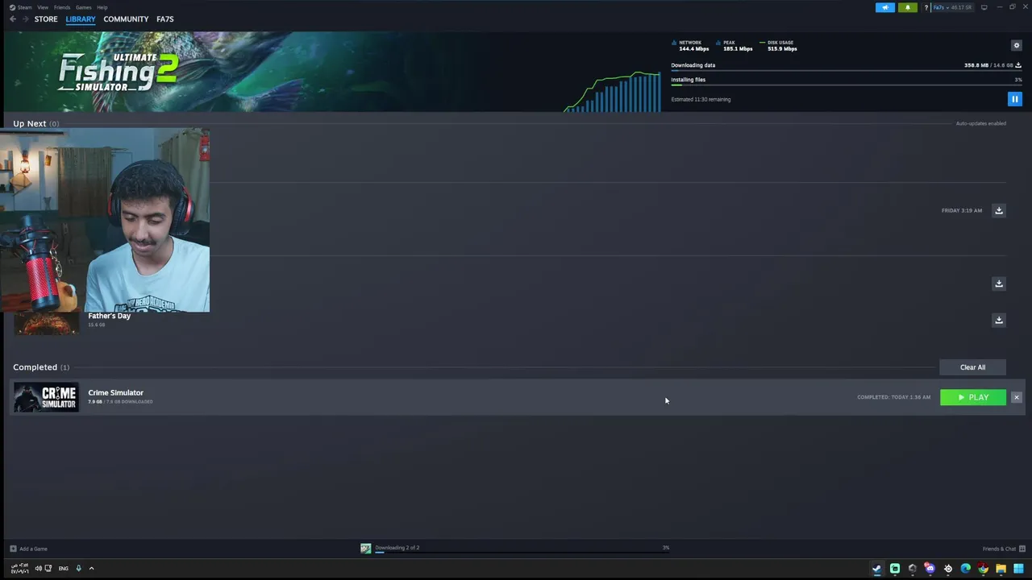Image resolution: width=1032 pixels, height=580 pixels.
Task: Click the Ultimate Fishing Simulator 2 banner logo
Action: [x=118, y=72]
